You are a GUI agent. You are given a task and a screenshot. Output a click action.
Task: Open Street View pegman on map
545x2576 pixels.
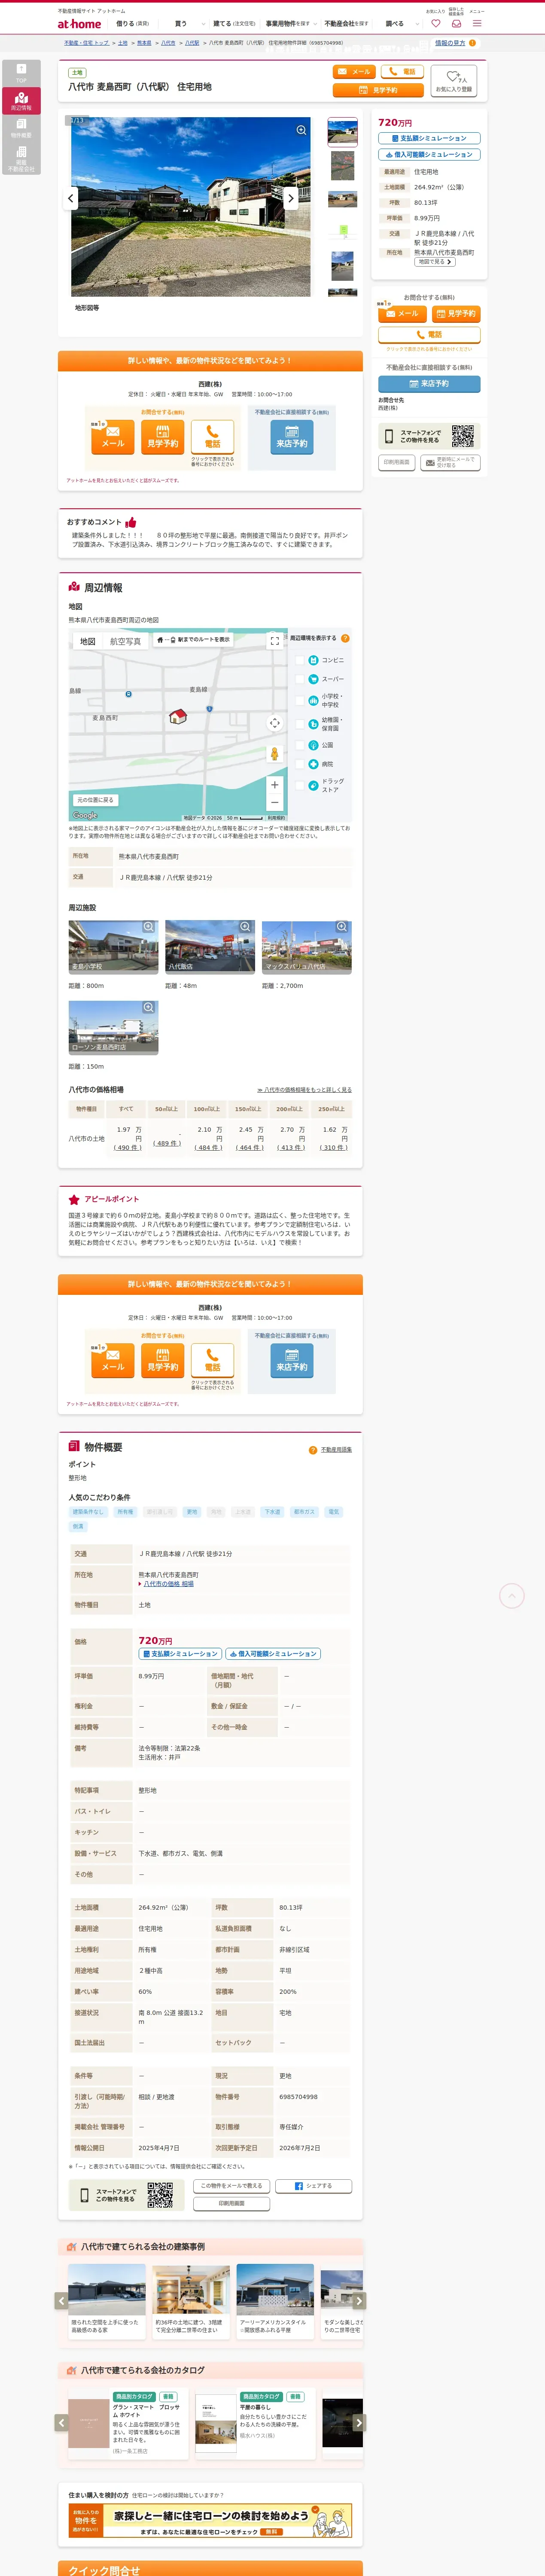click(274, 754)
